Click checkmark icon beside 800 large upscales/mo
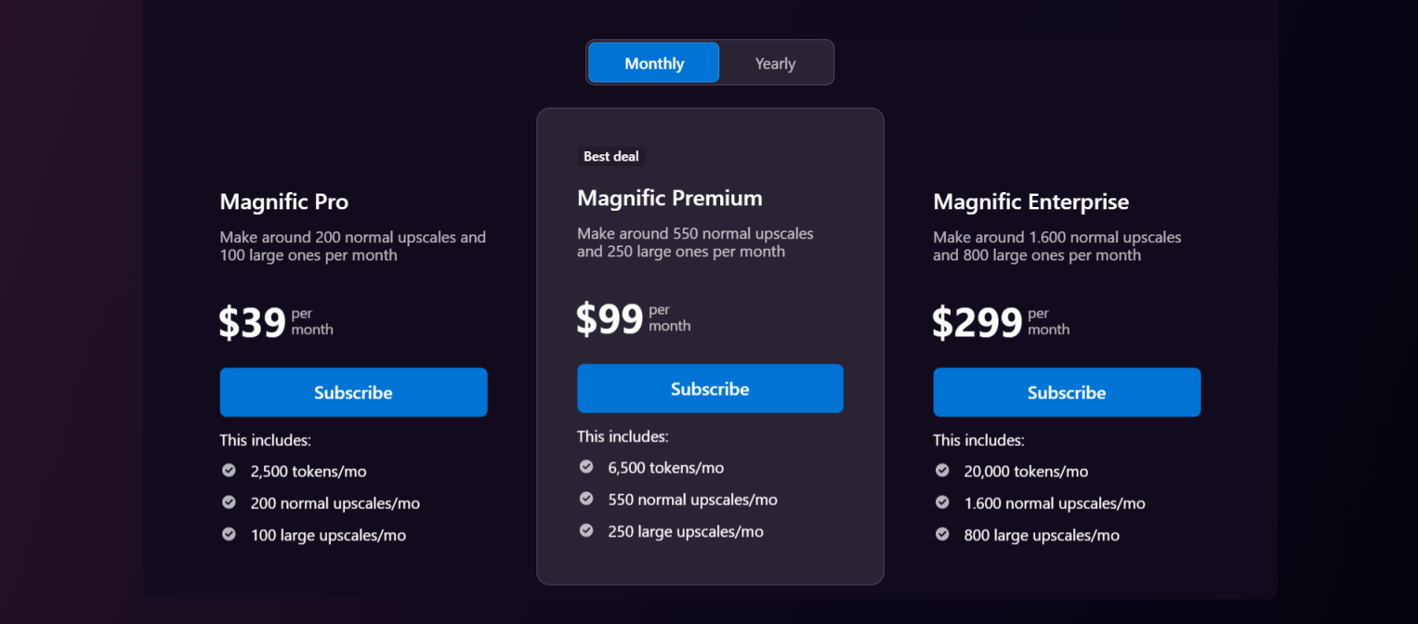Screen dimensions: 1418x624 [942, 534]
